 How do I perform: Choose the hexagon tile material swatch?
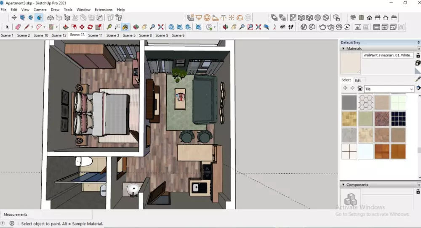coord(365,102)
